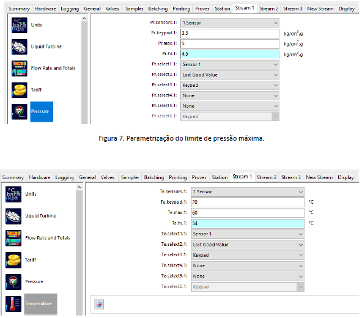
Task: Select the Liquid Turbine icon in upper panel
Action: pos(20,47)
